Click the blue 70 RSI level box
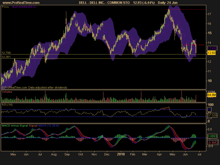The height and width of the screenshot is (165, 220). click(209, 109)
